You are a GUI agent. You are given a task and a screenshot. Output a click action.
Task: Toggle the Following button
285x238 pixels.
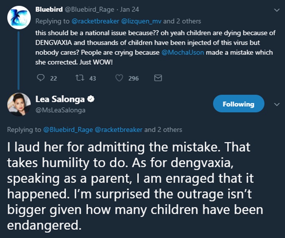[239, 104]
